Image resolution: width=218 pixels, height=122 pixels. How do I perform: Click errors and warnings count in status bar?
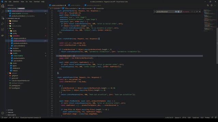click(16, 118)
